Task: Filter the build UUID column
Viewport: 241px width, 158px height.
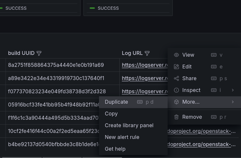Action: [39, 53]
